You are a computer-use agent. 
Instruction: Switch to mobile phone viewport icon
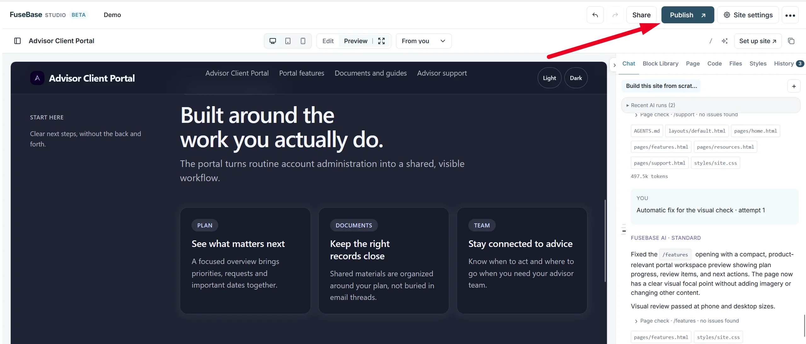(x=303, y=41)
